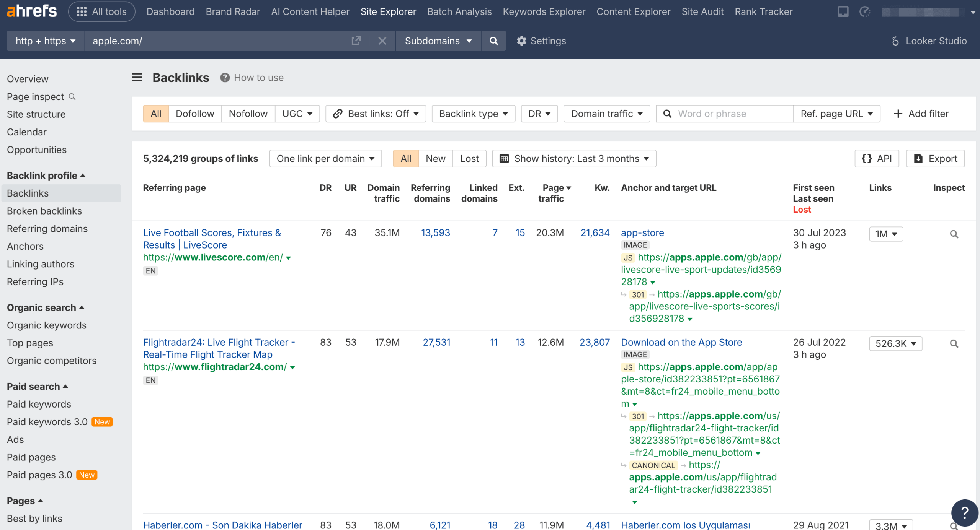Open Looker Studio integration
Screen dimensions: 980x530
[x=929, y=41]
